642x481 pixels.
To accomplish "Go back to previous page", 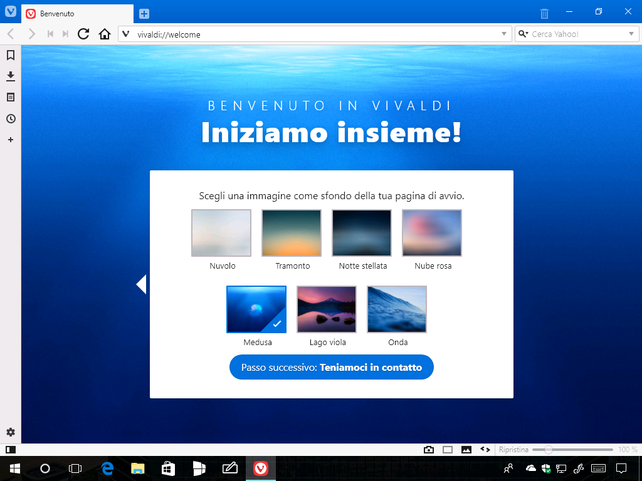I will (x=11, y=34).
